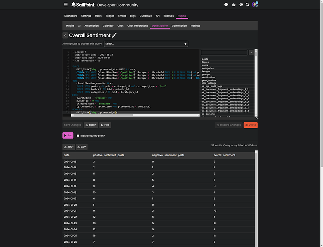The width and height of the screenshot is (323, 247).
Task: Open search with the magnifier icon
Action: coord(247,5)
